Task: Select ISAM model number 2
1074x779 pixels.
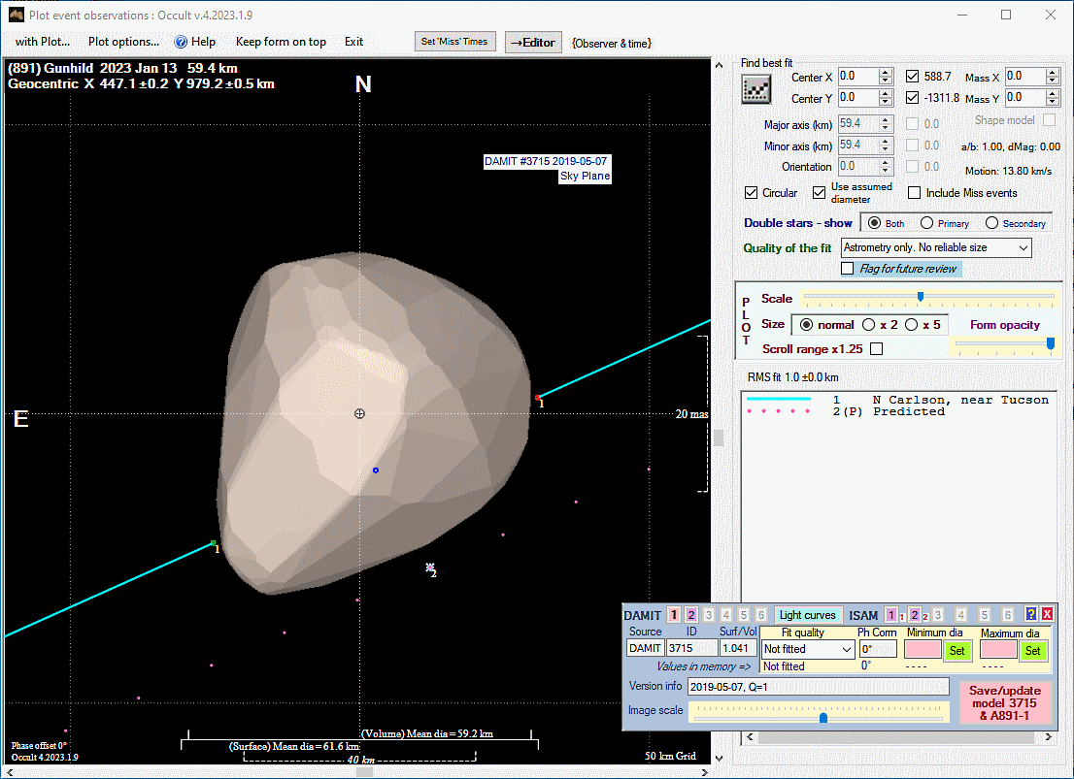Action: 914,615
